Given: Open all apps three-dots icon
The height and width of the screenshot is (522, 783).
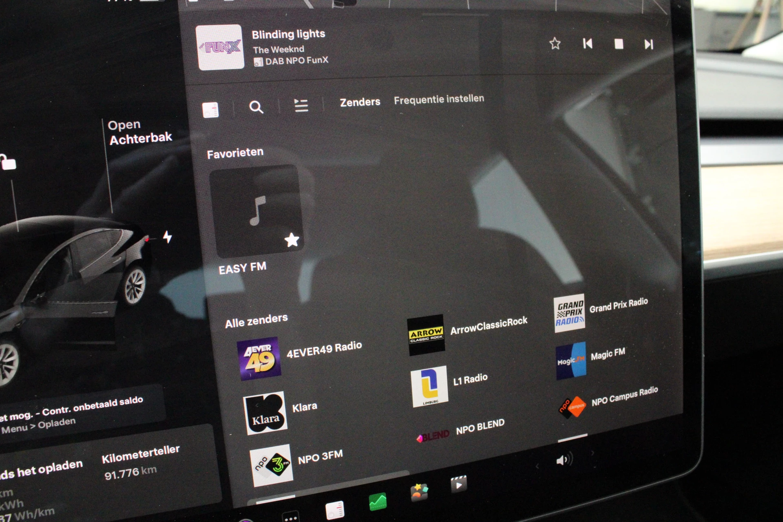Looking at the screenshot, I should point(290,517).
